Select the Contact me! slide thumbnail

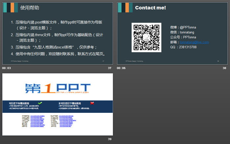coord(172,33)
